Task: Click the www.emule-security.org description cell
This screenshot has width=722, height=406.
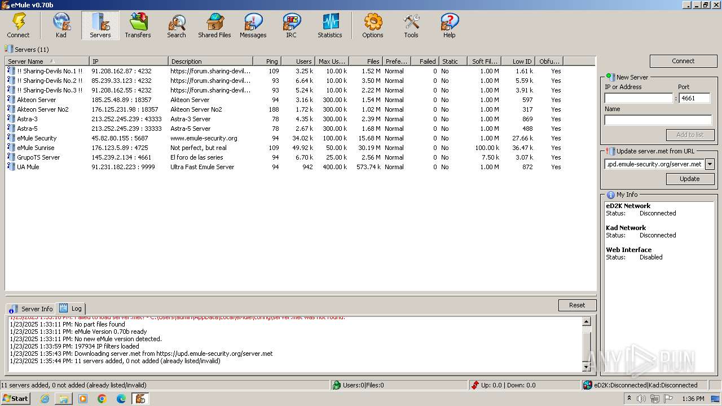Action: 204,138
